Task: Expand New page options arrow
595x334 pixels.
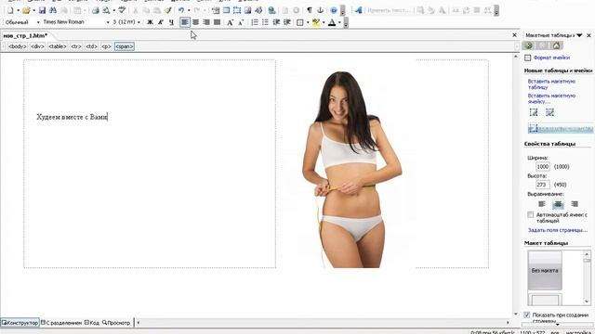Action: pyautogui.click(x=18, y=10)
